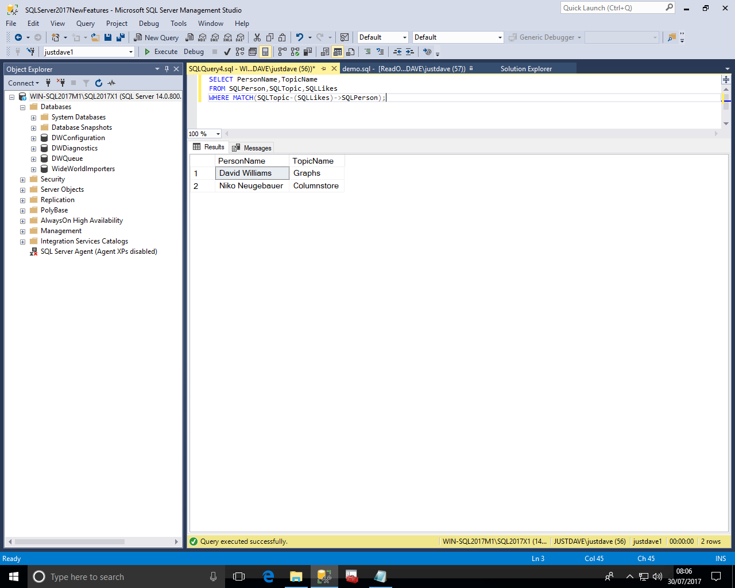Click the MDX query icon

202,37
